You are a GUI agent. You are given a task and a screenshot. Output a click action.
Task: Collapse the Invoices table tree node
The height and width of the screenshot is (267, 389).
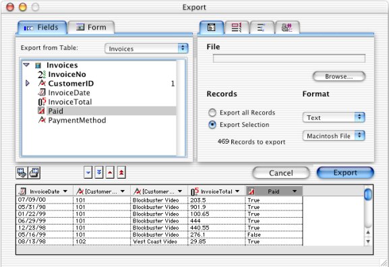(26, 65)
